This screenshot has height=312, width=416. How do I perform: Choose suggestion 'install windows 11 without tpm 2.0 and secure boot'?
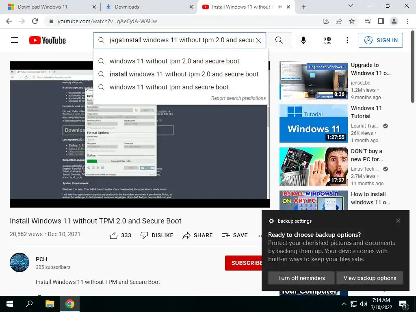tap(180, 74)
